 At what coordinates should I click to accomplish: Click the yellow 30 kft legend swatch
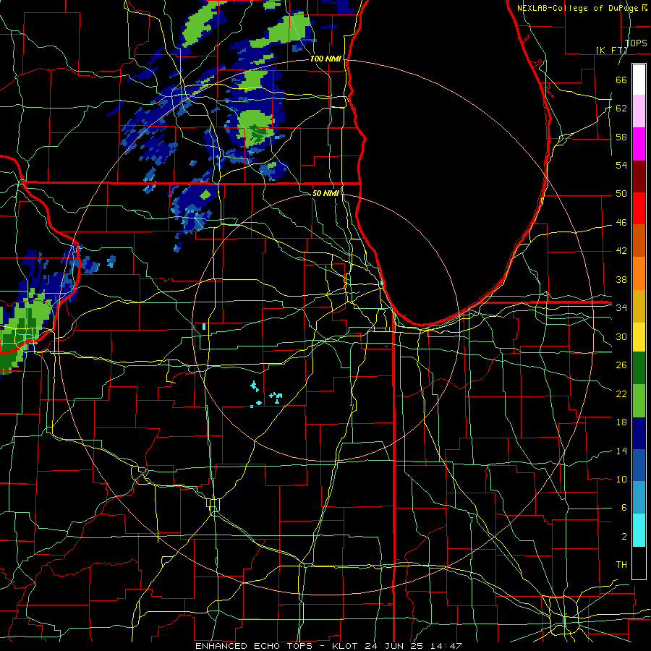point(639,337)
